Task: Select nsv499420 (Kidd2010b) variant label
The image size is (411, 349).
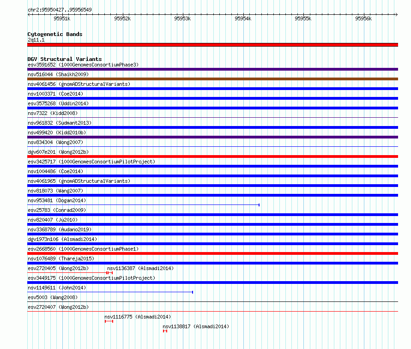Action: coord(57,132)
